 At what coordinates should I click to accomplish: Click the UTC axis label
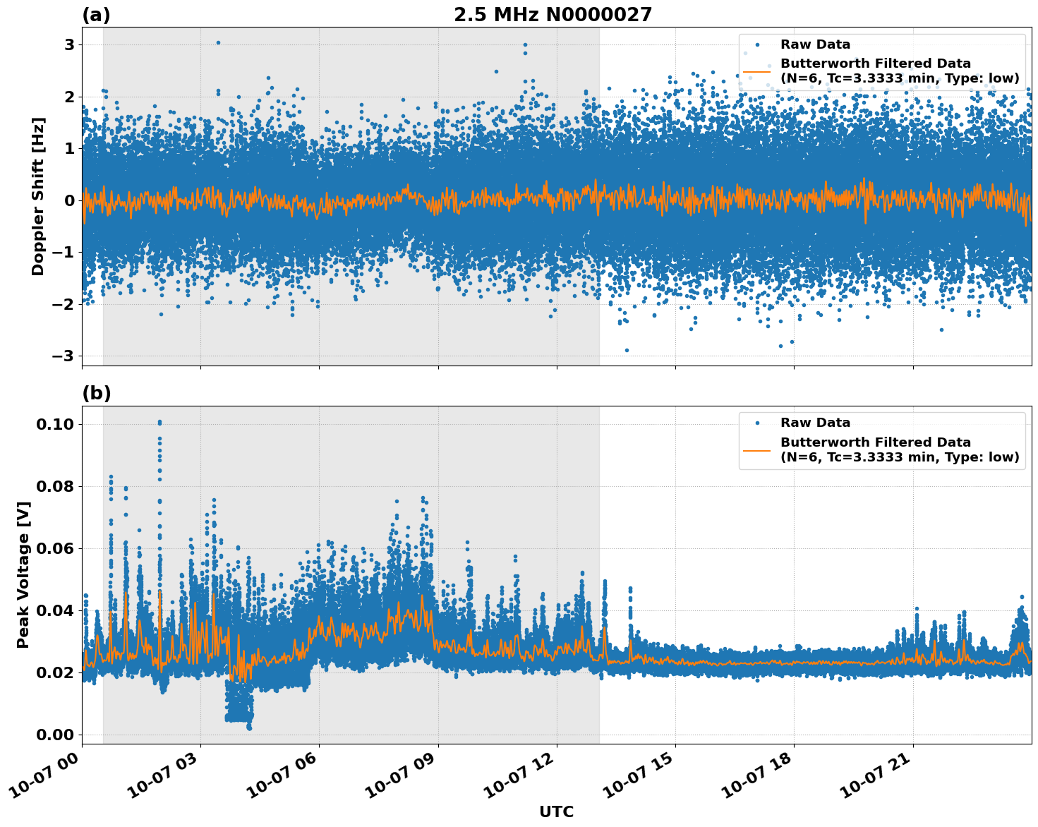[555, 812]
